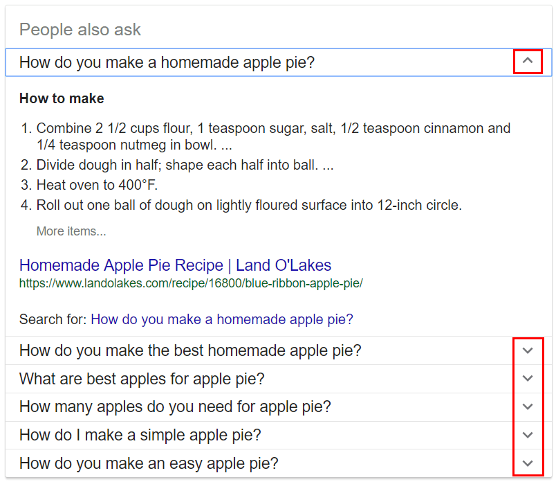
Task: Expand chevron for how many apples question
Action: coord(528,407)
